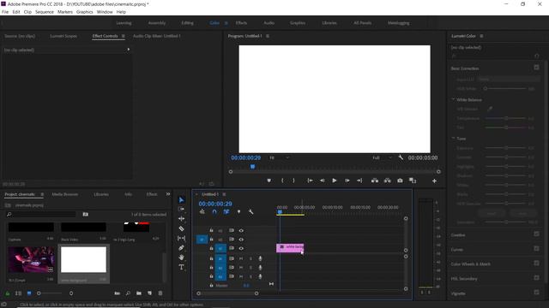549x308 pixels.
Task: Click Automate to Sequence icon
Action: coord(118,293)
